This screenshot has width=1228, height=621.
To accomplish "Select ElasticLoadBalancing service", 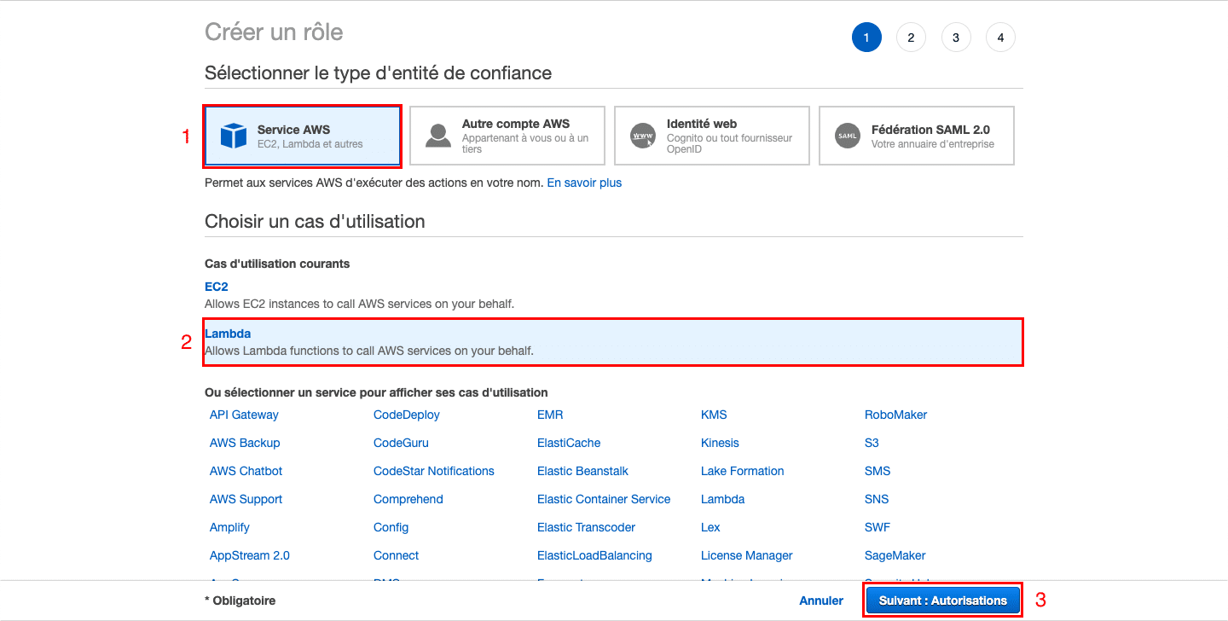I will click(x=594, y=555).
